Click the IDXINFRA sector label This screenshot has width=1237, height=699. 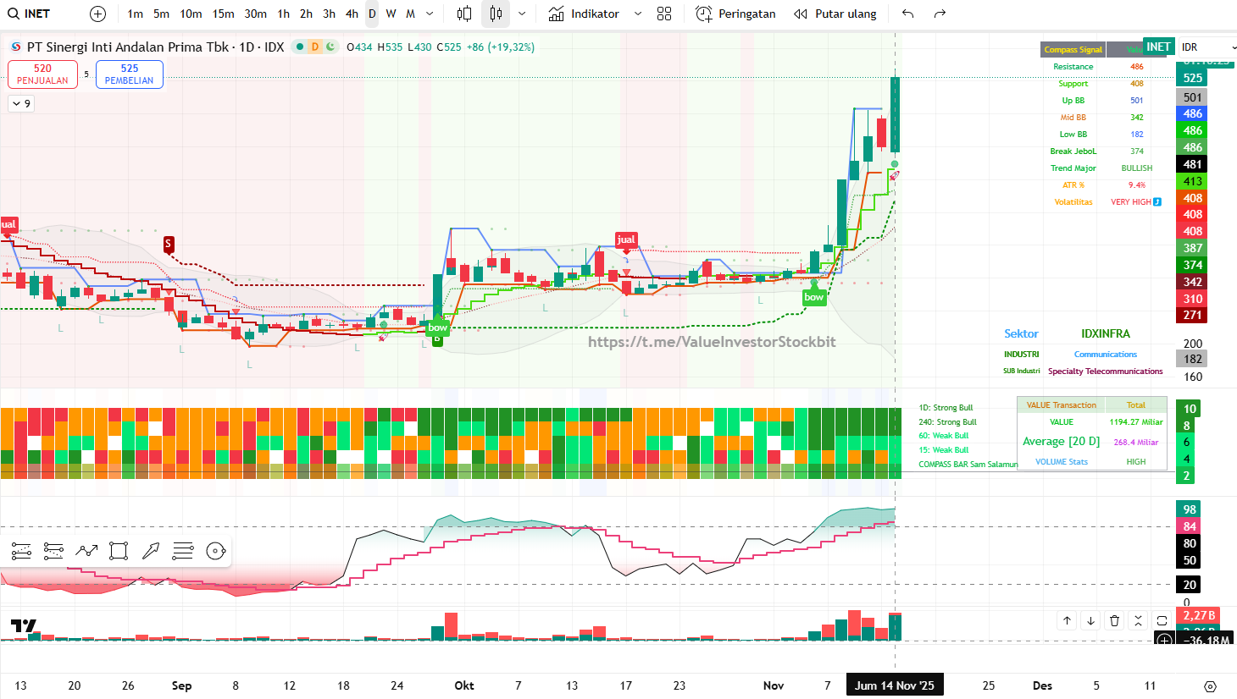coord(1106,334)
